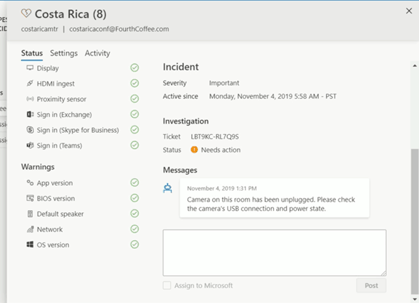
Task: Click the Teams sign-in icon
Action: [x=30, y=145]
